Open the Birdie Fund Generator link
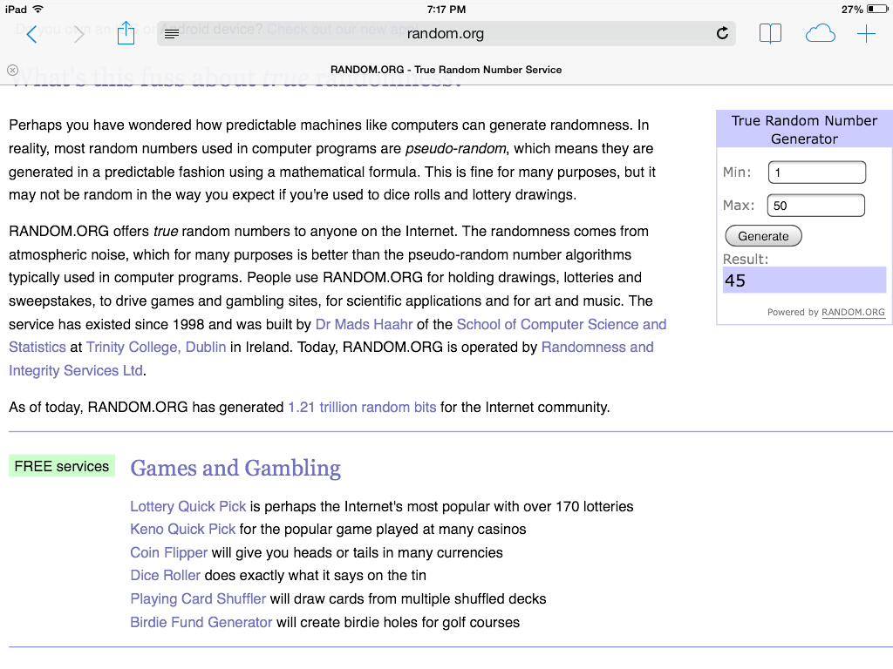 [201, 622]
